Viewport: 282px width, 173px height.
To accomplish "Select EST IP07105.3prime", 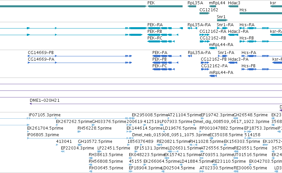I will 45,115.
